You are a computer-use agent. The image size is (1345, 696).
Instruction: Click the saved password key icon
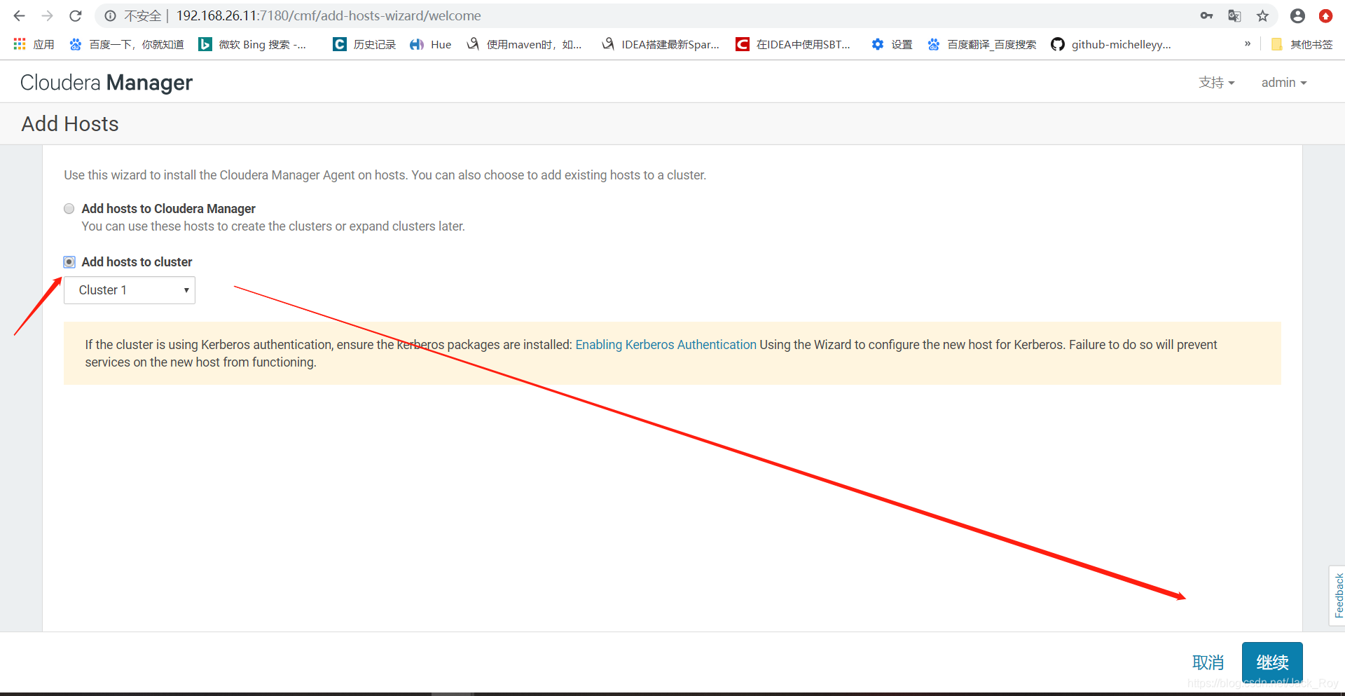click(1206, 15)
